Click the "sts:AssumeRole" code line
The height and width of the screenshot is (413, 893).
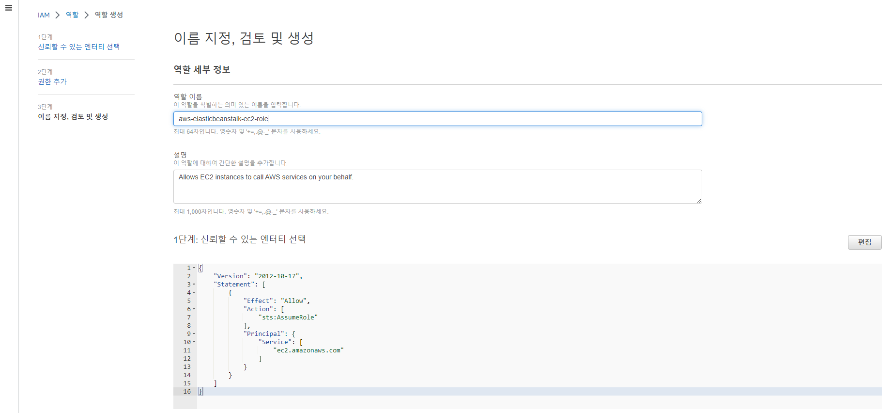(288, 318)
